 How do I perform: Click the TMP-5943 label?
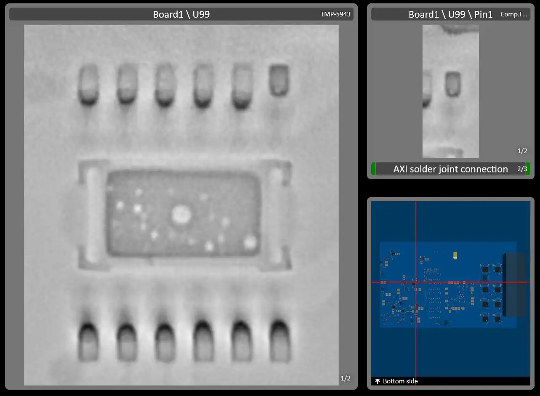pyautogui.click(x=335, y=14)
